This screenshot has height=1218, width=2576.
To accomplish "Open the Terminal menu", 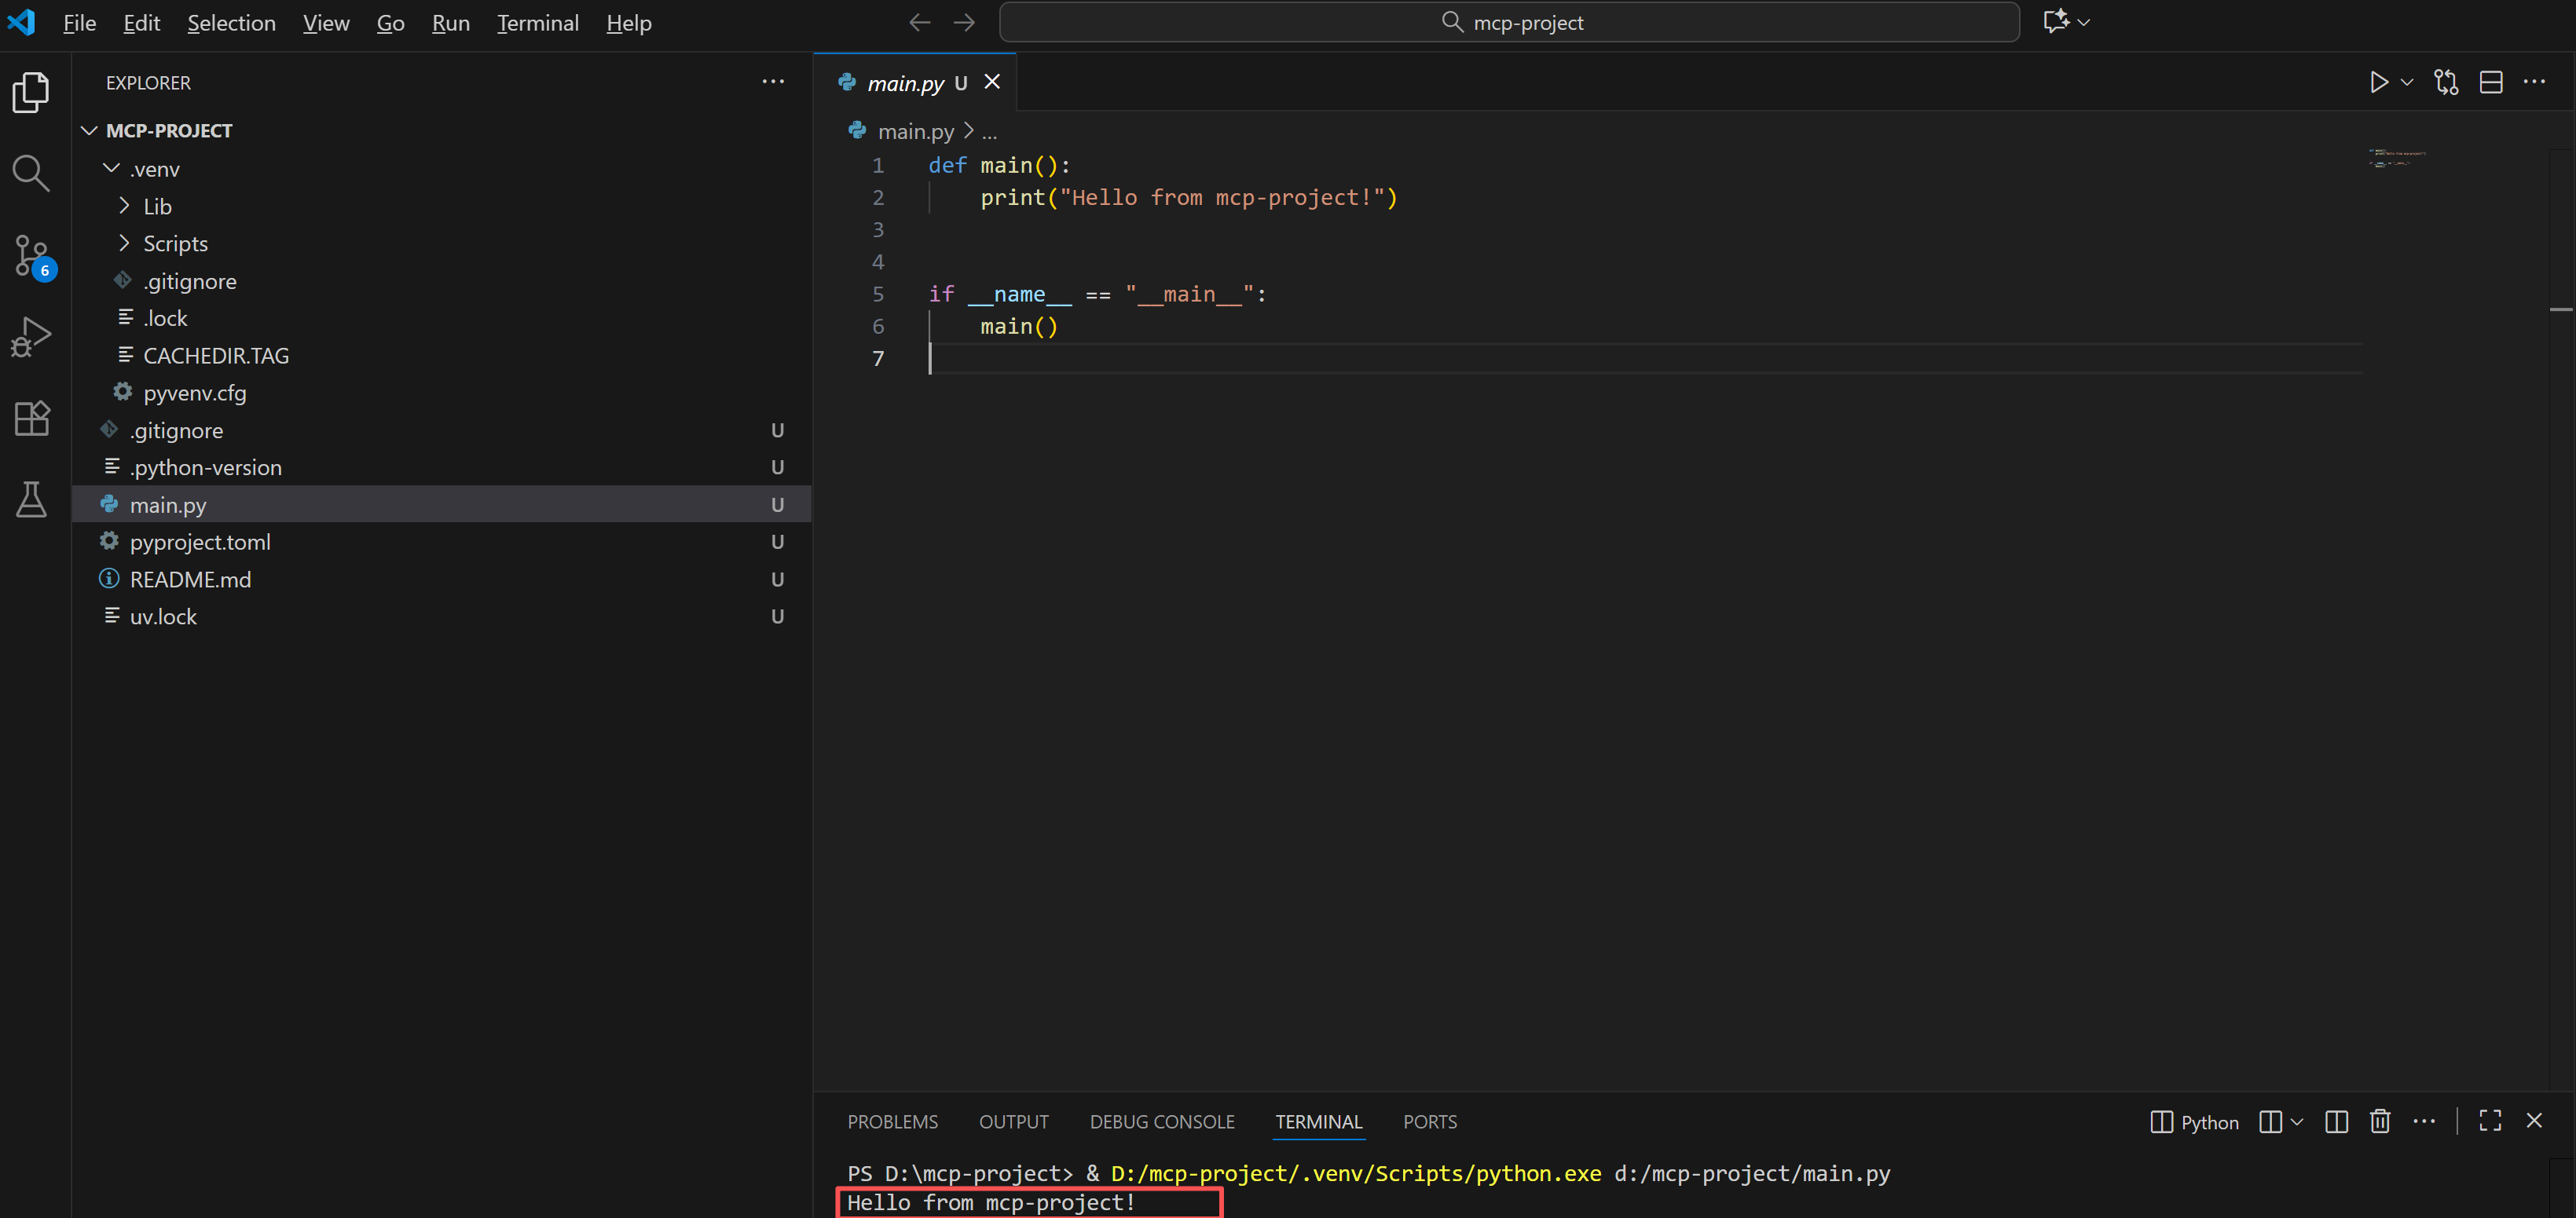I will [x=537, y=23].
